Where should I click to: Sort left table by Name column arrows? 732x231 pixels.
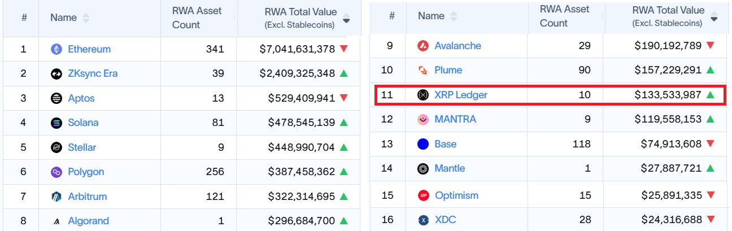click(86, 18)
